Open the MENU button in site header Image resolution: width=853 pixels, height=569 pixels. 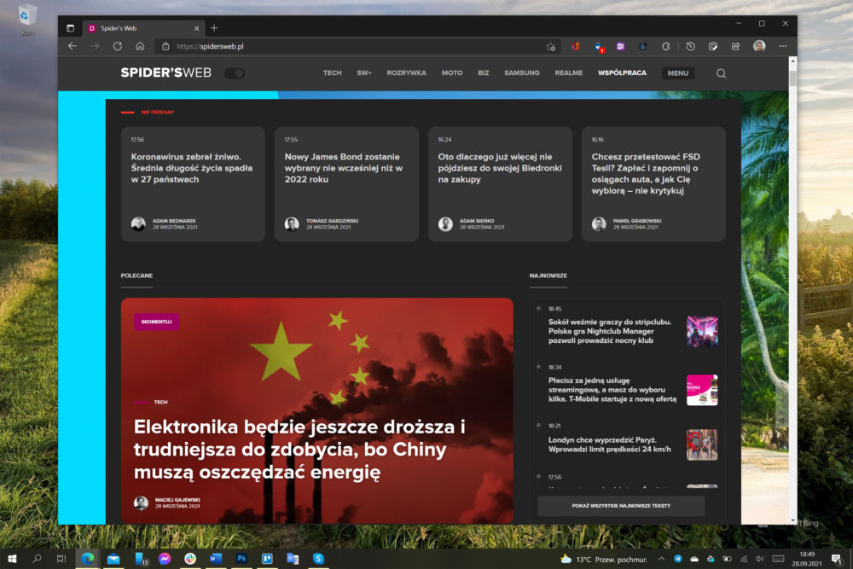pyautogui.click(x=678, y=73)
